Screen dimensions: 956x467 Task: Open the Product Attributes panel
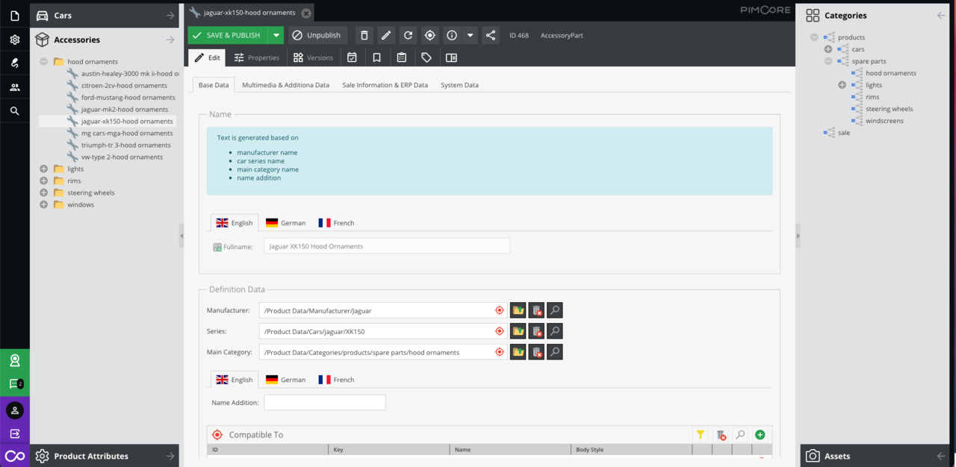(x=105, y=456)
